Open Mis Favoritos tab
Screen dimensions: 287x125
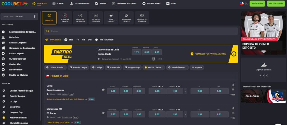click(x=104, y=40)
